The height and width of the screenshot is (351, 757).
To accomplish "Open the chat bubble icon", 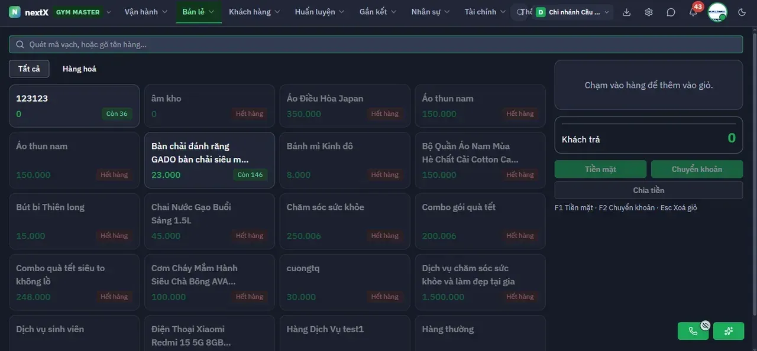I will tap(671, 12).
